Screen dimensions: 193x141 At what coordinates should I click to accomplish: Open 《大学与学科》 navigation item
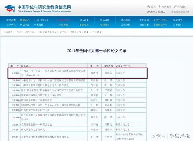(x=41, y=20)
